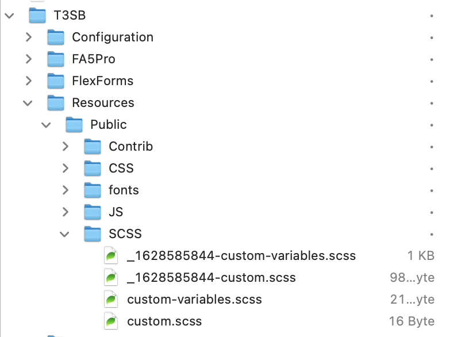The height and width of the screenshot is (337, 469).
Task: Select the _1628585844-custom.scss file
Action: click(x=211, y=277)
